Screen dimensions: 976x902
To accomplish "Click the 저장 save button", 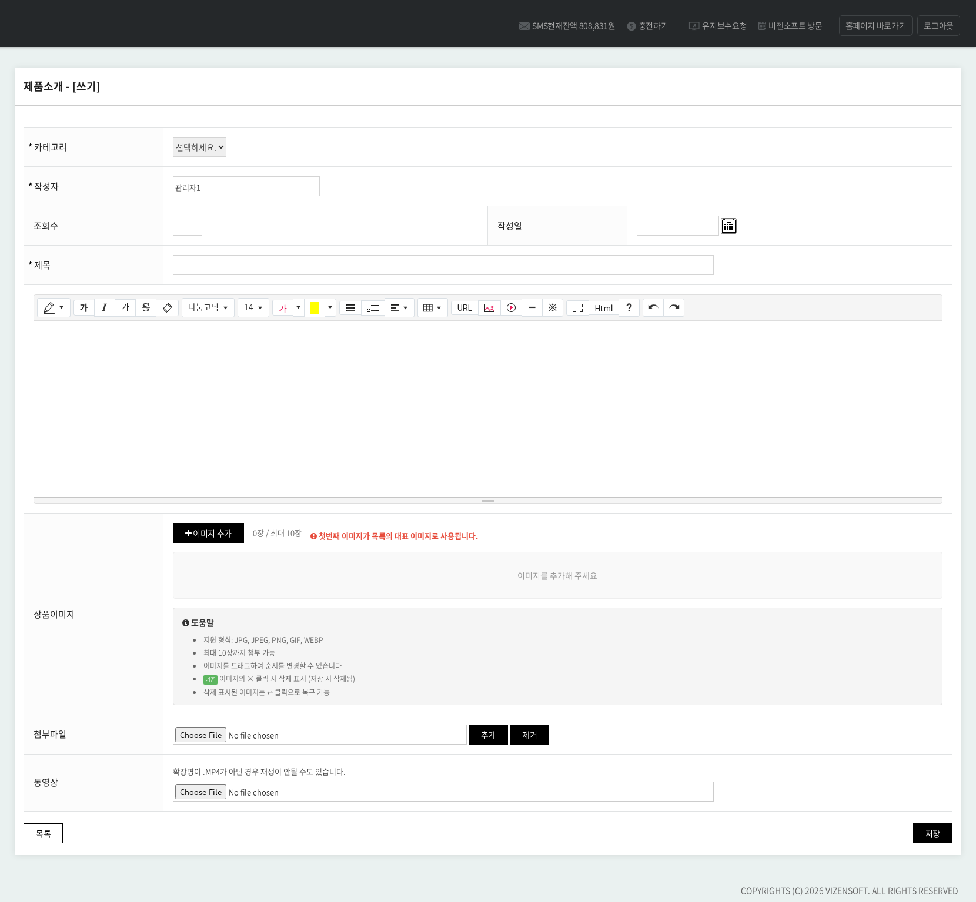I will coord(932,833).
